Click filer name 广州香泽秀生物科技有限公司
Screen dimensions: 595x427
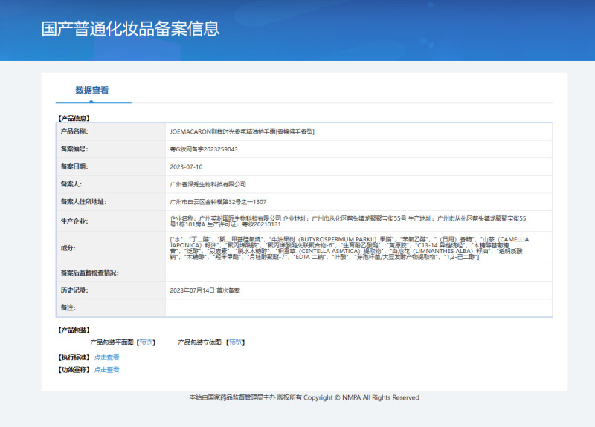(208, 184)
